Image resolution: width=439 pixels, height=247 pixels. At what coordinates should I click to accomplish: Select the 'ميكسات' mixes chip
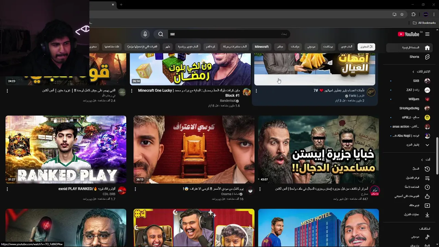pyautogui.click(x=295, y=47)
